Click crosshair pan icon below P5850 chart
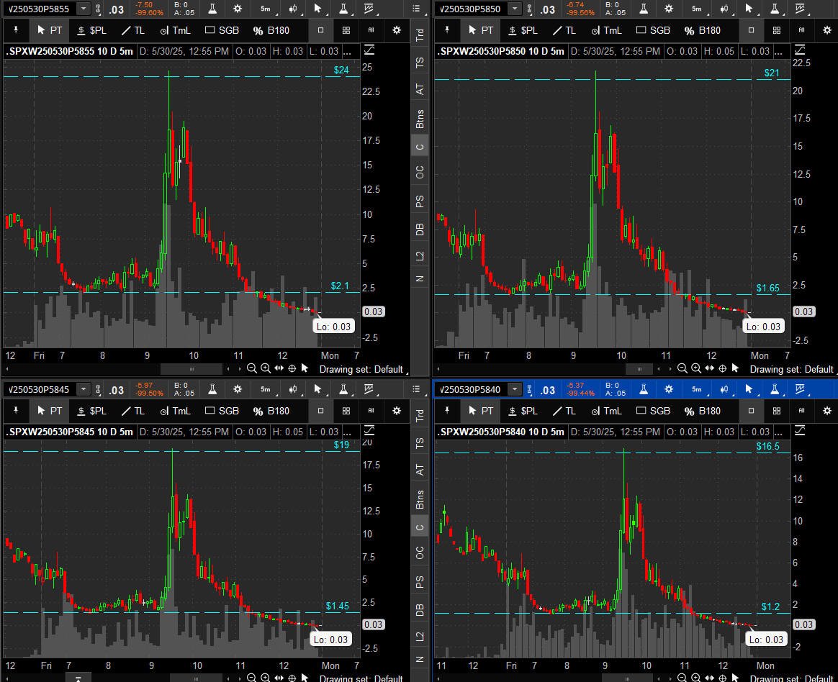838x682 pixels. pos(723,368)
